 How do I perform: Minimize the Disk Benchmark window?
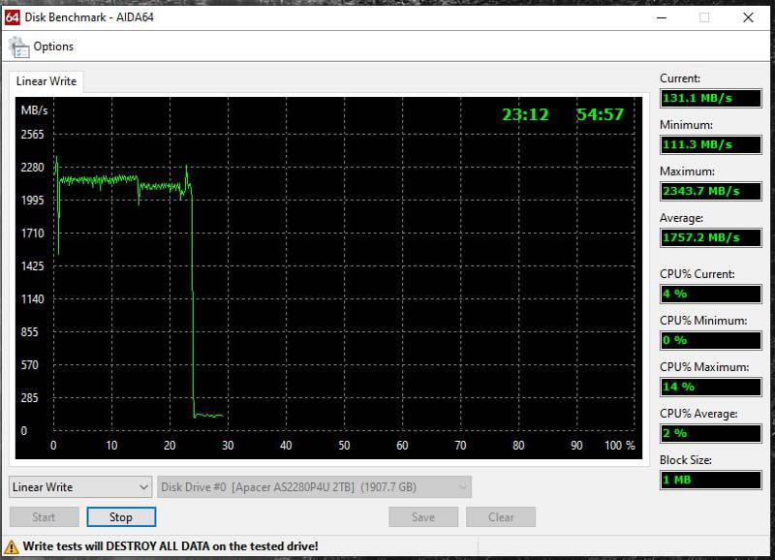click(662, 17)
